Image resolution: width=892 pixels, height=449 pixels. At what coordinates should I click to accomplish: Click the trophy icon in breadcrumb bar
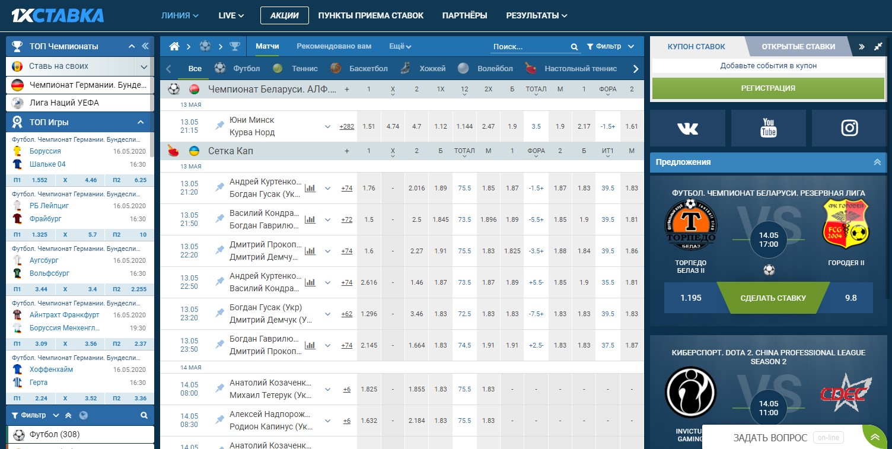235,46
